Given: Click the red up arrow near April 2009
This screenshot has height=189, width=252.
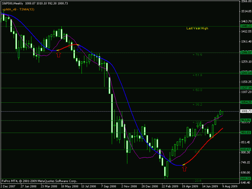Looking at the screenshot, I should click(185, 168).
